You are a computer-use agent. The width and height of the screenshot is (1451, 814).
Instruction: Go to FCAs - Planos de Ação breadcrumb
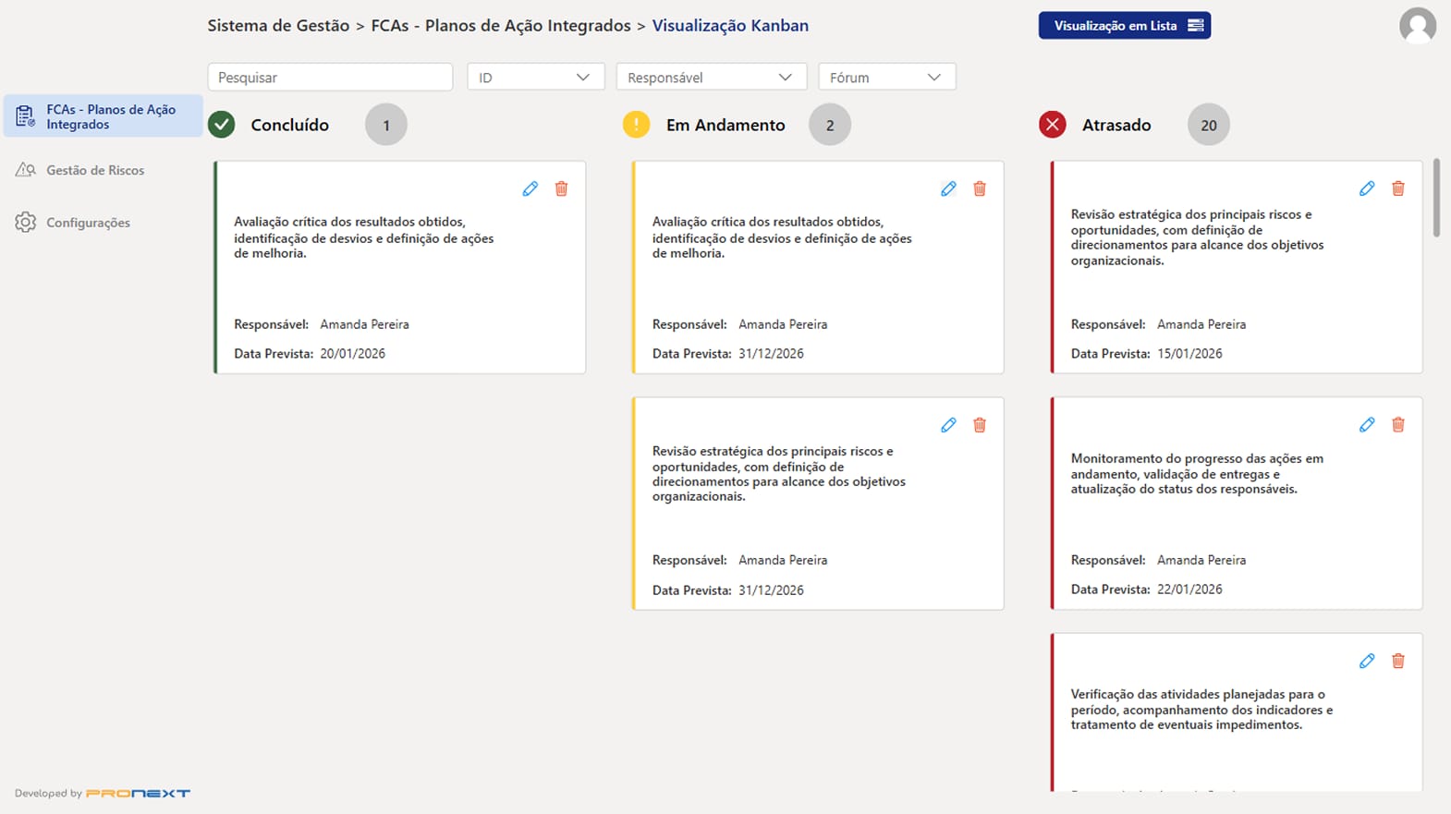501,26
